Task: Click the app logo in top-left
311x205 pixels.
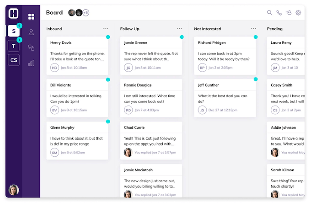Action: (x=14, y=14)
